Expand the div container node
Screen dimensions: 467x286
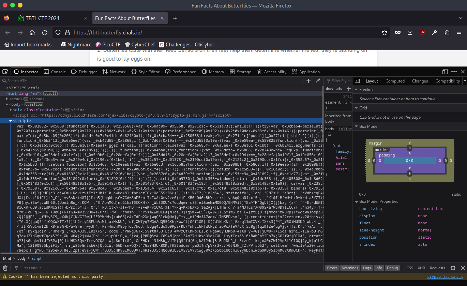(11, 110)
